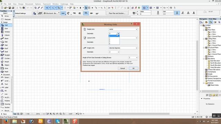Click the Navigator panel horizontal scrollbar
This screenshot has height=124, width=221.
(210, 91)
